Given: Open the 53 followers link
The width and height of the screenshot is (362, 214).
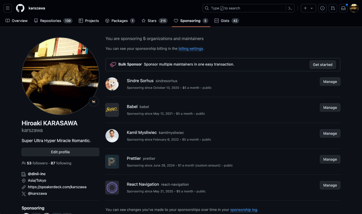Looking at the screenshot, I should (x=37, y=163).
